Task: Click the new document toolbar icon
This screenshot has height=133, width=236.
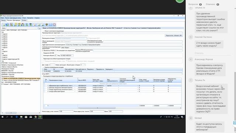Action: coord(3,25)
